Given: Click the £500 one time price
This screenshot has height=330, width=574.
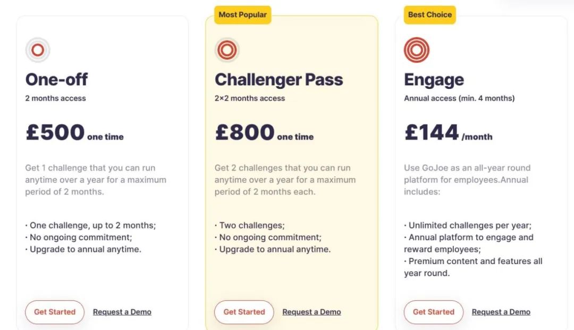Looking at the screenshot, I should [x=75, y=133].
